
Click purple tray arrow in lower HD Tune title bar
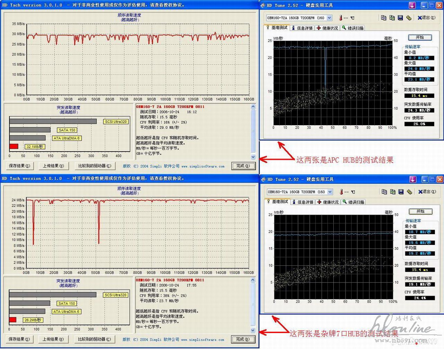coord(413,179)
